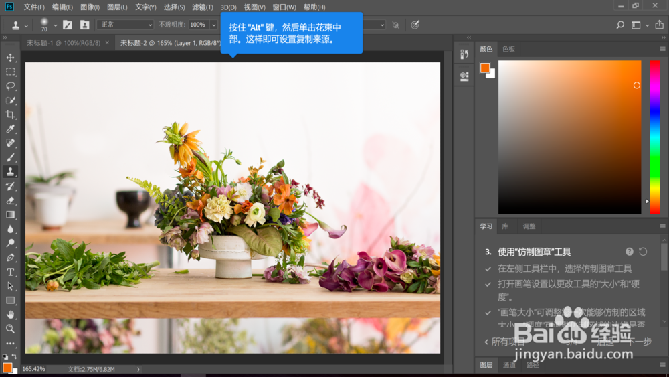Select the Gradient tool
The height and width of the screenshot is (377, 669).
pos(10,215)
